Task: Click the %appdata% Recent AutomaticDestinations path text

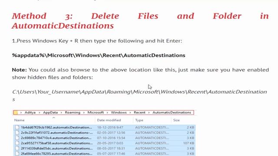Action: click(99, 55)
